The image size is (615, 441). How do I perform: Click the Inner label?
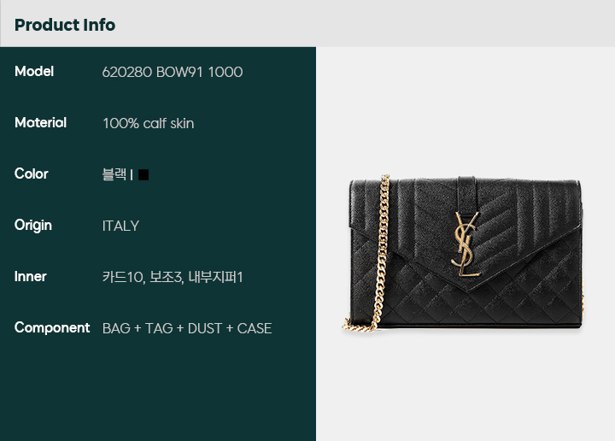(31, 277)
